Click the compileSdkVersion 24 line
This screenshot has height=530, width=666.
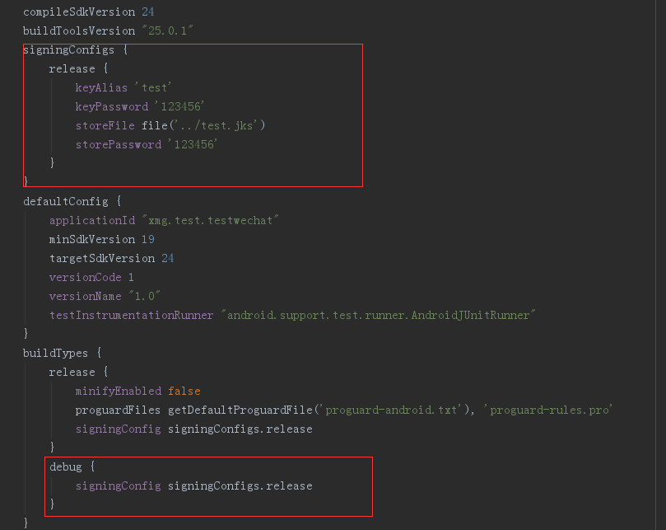[x=88, y=12]
